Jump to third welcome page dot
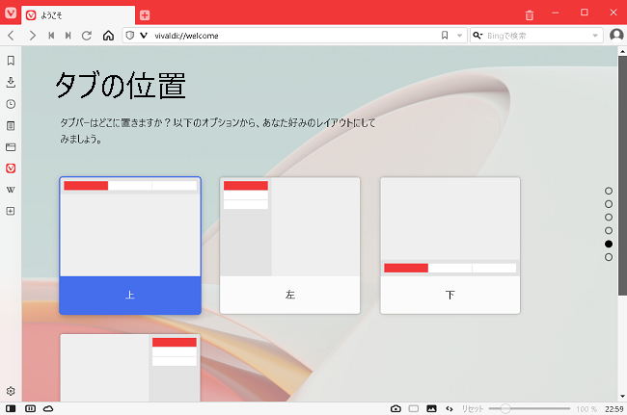This screenshot has width=627, height=415. [609, 217]
